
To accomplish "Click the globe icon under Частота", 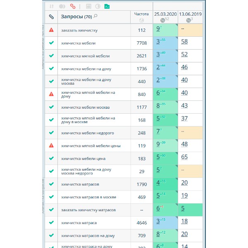I will point(142,20).
